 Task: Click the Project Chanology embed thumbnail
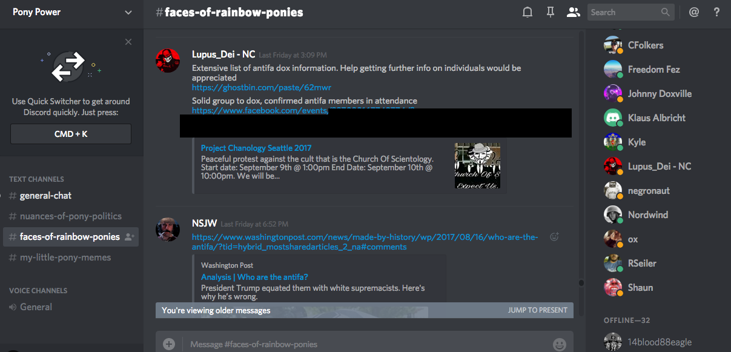[477, 165]
